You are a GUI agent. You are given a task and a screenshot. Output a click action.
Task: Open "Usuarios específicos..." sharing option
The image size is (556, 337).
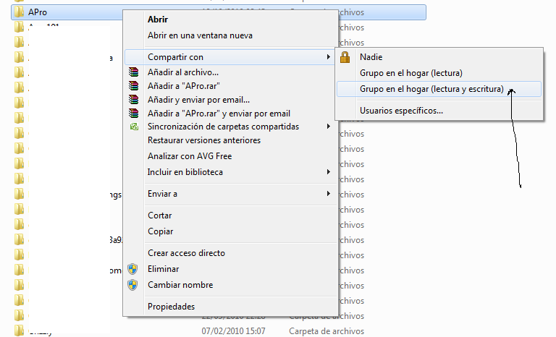click(401, 111)
